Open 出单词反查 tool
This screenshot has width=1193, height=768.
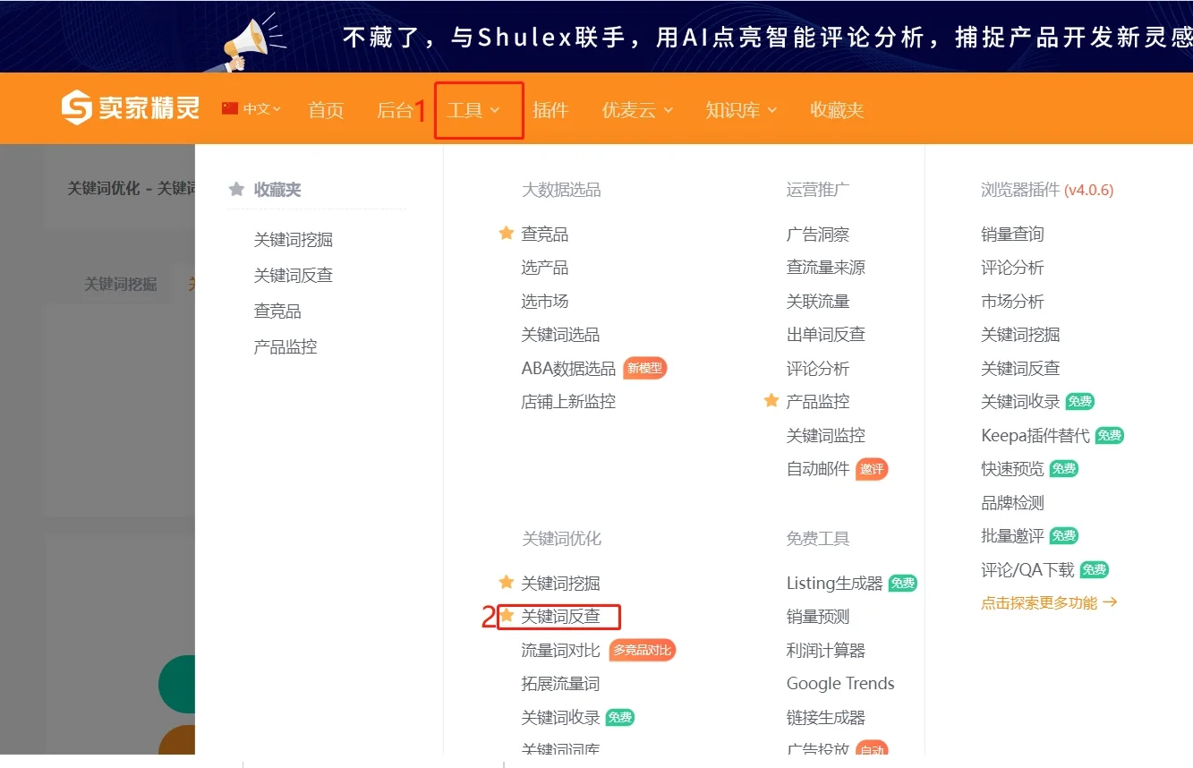tap(826, 335)
